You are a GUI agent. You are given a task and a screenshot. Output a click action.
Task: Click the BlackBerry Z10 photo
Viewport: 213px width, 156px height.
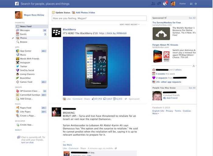coord(96,66)
